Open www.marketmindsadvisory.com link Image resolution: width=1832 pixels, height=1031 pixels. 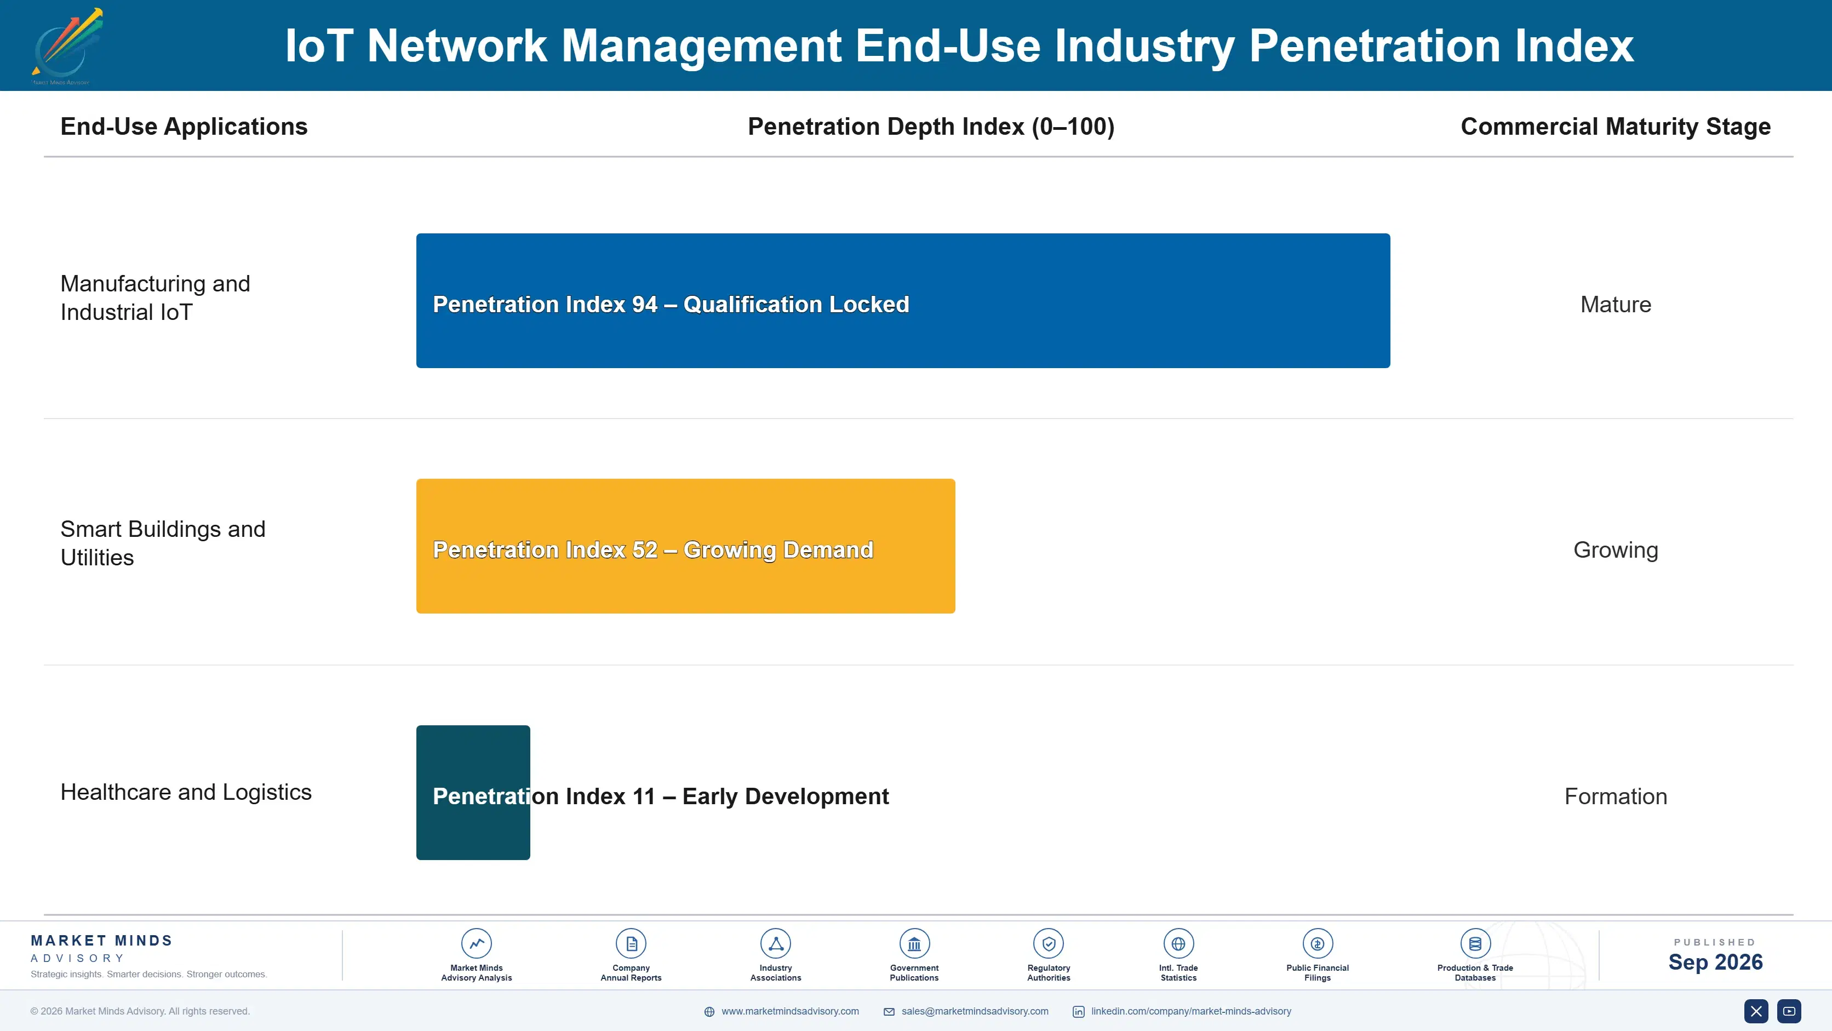point(790,1011)
